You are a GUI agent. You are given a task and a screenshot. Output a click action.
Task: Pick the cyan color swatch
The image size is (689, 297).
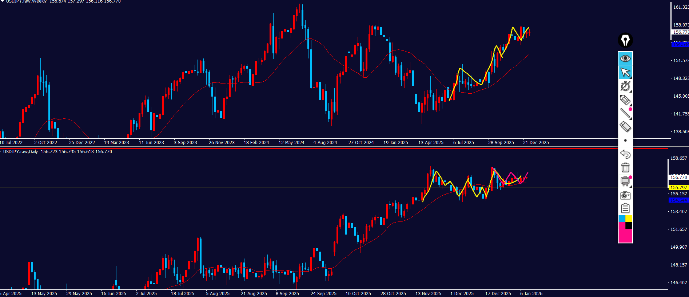coord(622,219)
